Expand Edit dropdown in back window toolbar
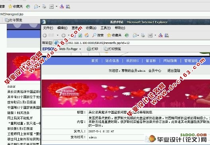 [x=56, y=6]
